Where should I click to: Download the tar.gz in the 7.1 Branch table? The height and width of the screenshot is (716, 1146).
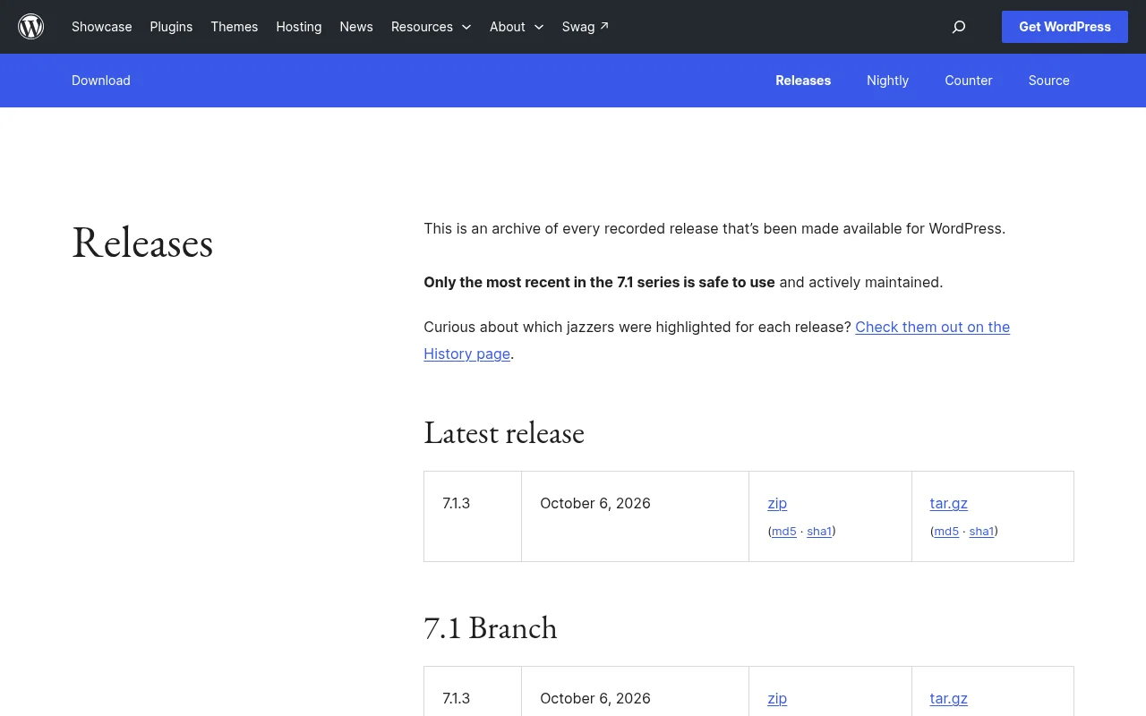coord(949,698)
